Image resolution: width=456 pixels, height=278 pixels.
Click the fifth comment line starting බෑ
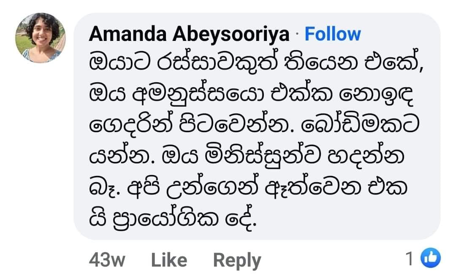click(248, 187)
